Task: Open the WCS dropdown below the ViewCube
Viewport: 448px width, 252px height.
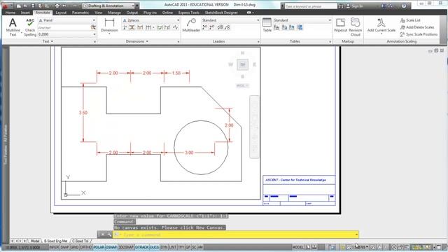Action: (x=243, y=85)
